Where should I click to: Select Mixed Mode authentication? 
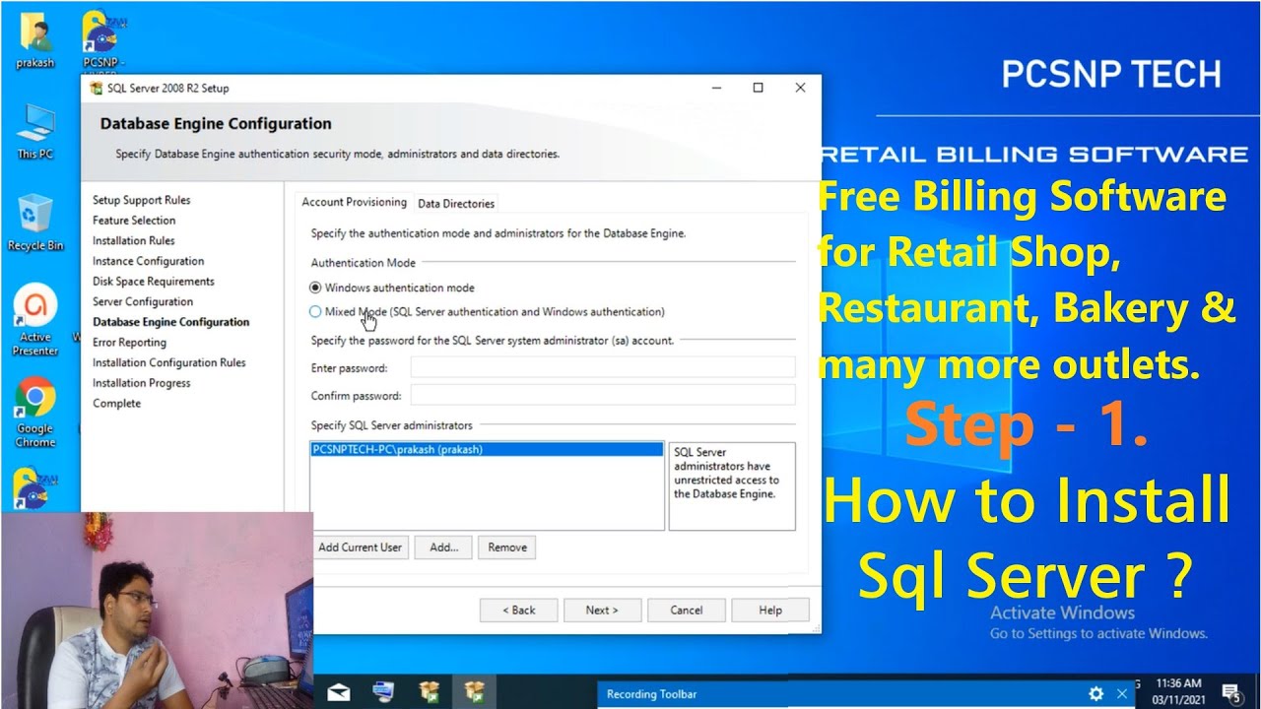[487, 311]
